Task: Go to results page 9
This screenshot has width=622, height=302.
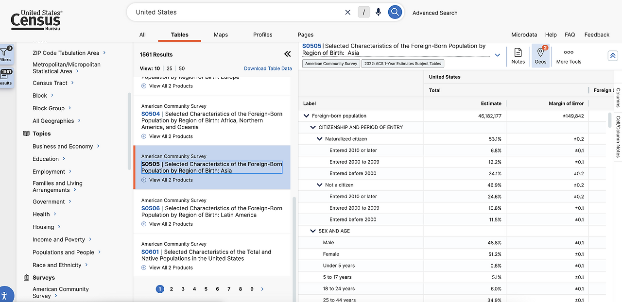Action: [252, 289]
